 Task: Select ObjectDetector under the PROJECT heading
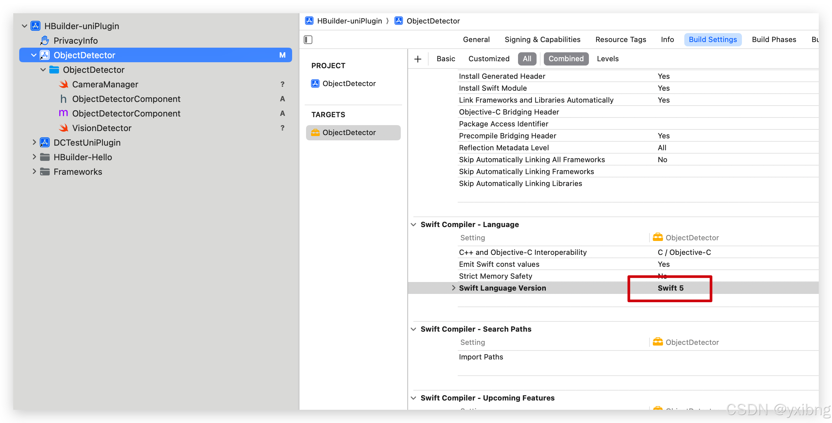coord(349,84)
